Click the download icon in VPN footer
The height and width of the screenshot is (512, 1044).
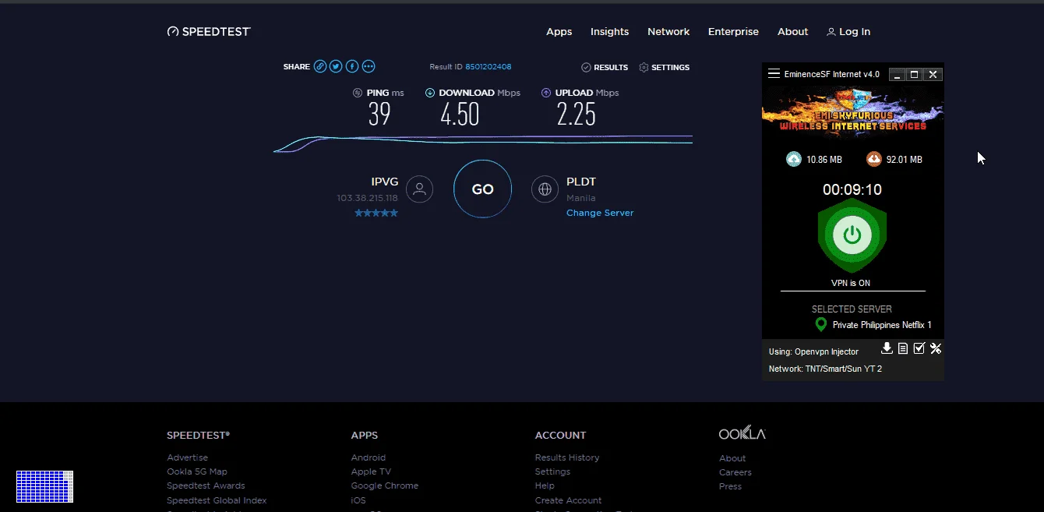pyautogui.click(x=887, y=348)
